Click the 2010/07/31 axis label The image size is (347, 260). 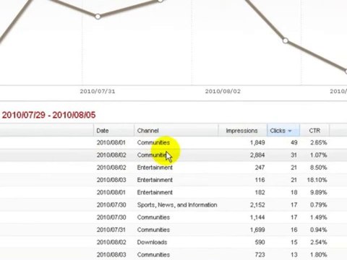(98, 91)
